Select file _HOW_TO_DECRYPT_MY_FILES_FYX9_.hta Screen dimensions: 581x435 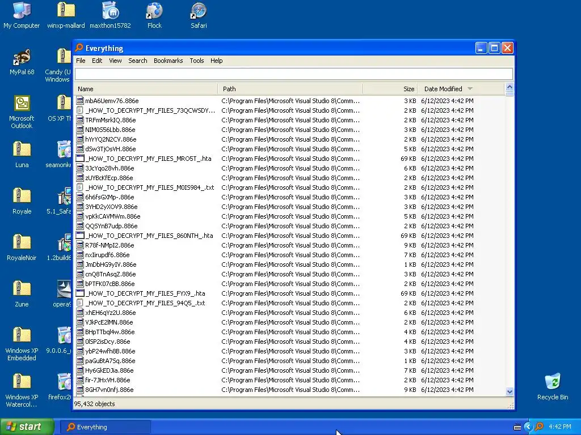point(145,293)
